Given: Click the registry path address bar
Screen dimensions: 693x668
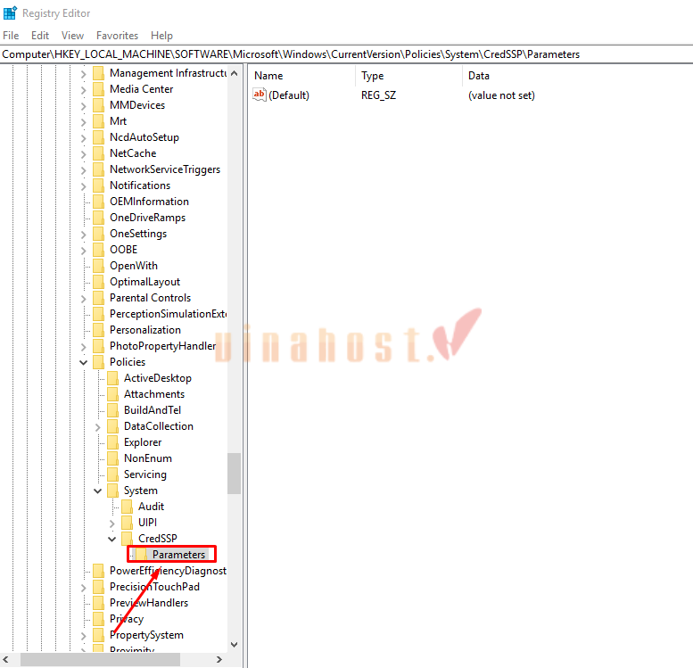Looking at the screenshot, I should (x=346, y=54).
